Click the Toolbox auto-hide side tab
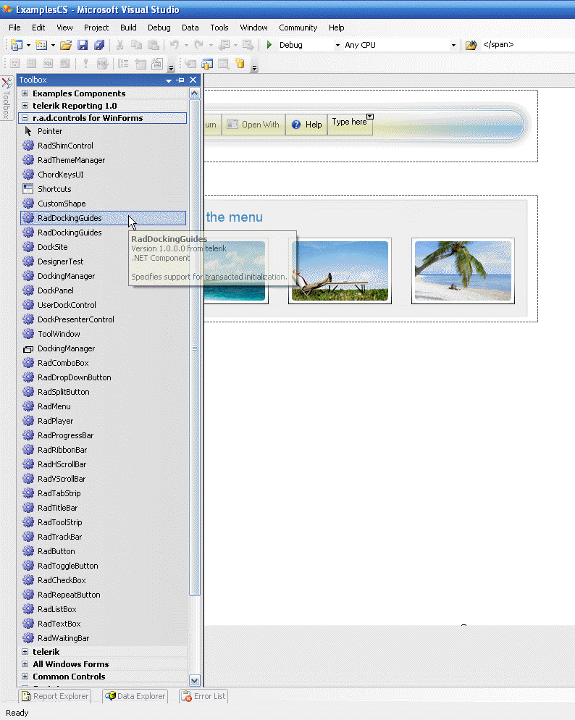The height and width of the screenshot is (720, 575). pos(7,99)
